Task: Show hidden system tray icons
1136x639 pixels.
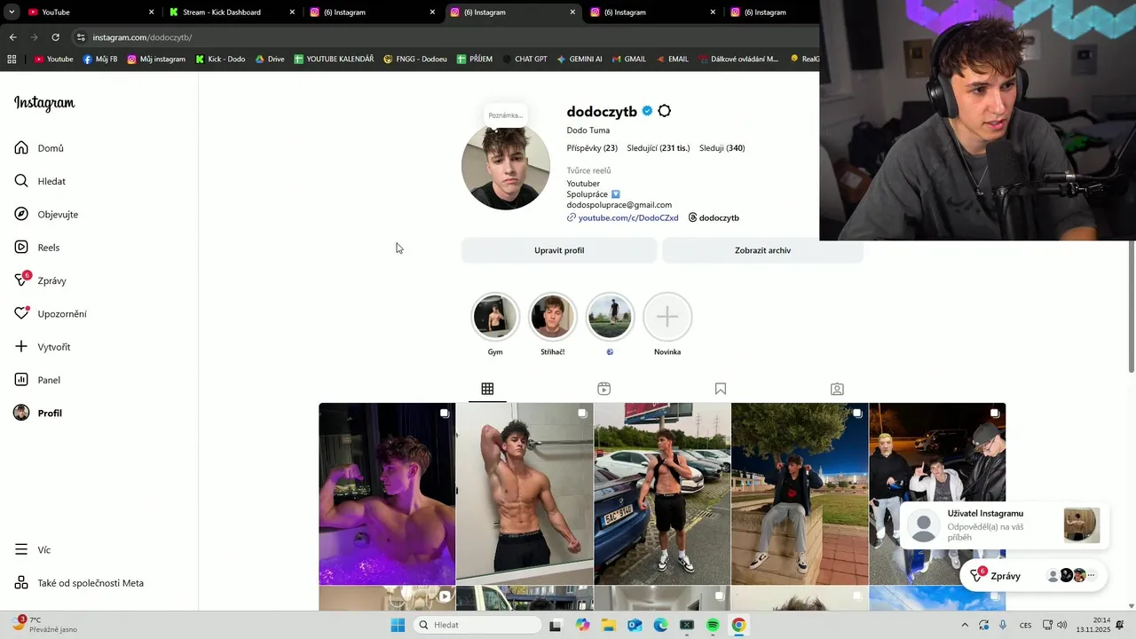Action: click(x=965, y=625)
